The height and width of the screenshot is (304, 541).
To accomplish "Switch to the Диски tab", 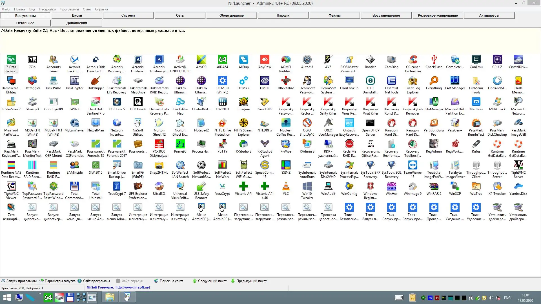I will [77, 15].
